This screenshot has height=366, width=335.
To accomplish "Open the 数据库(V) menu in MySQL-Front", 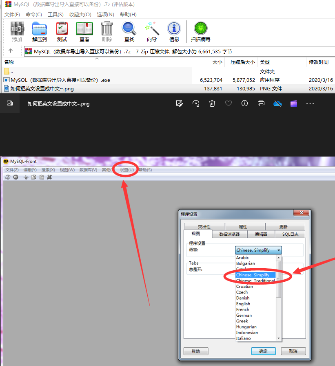I will (x=88, y=170).
